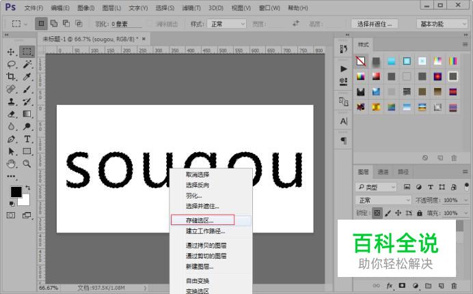Swap foreground and background colors
Image resolution: width=473 pixels, height=294 pixels.
tap(28, 188)
